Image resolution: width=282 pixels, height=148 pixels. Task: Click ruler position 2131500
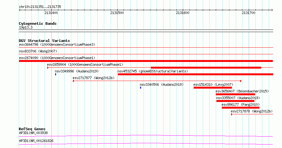point(117,13)
